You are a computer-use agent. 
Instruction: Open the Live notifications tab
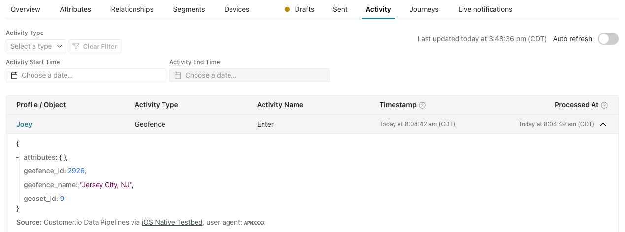click(485, 9)
